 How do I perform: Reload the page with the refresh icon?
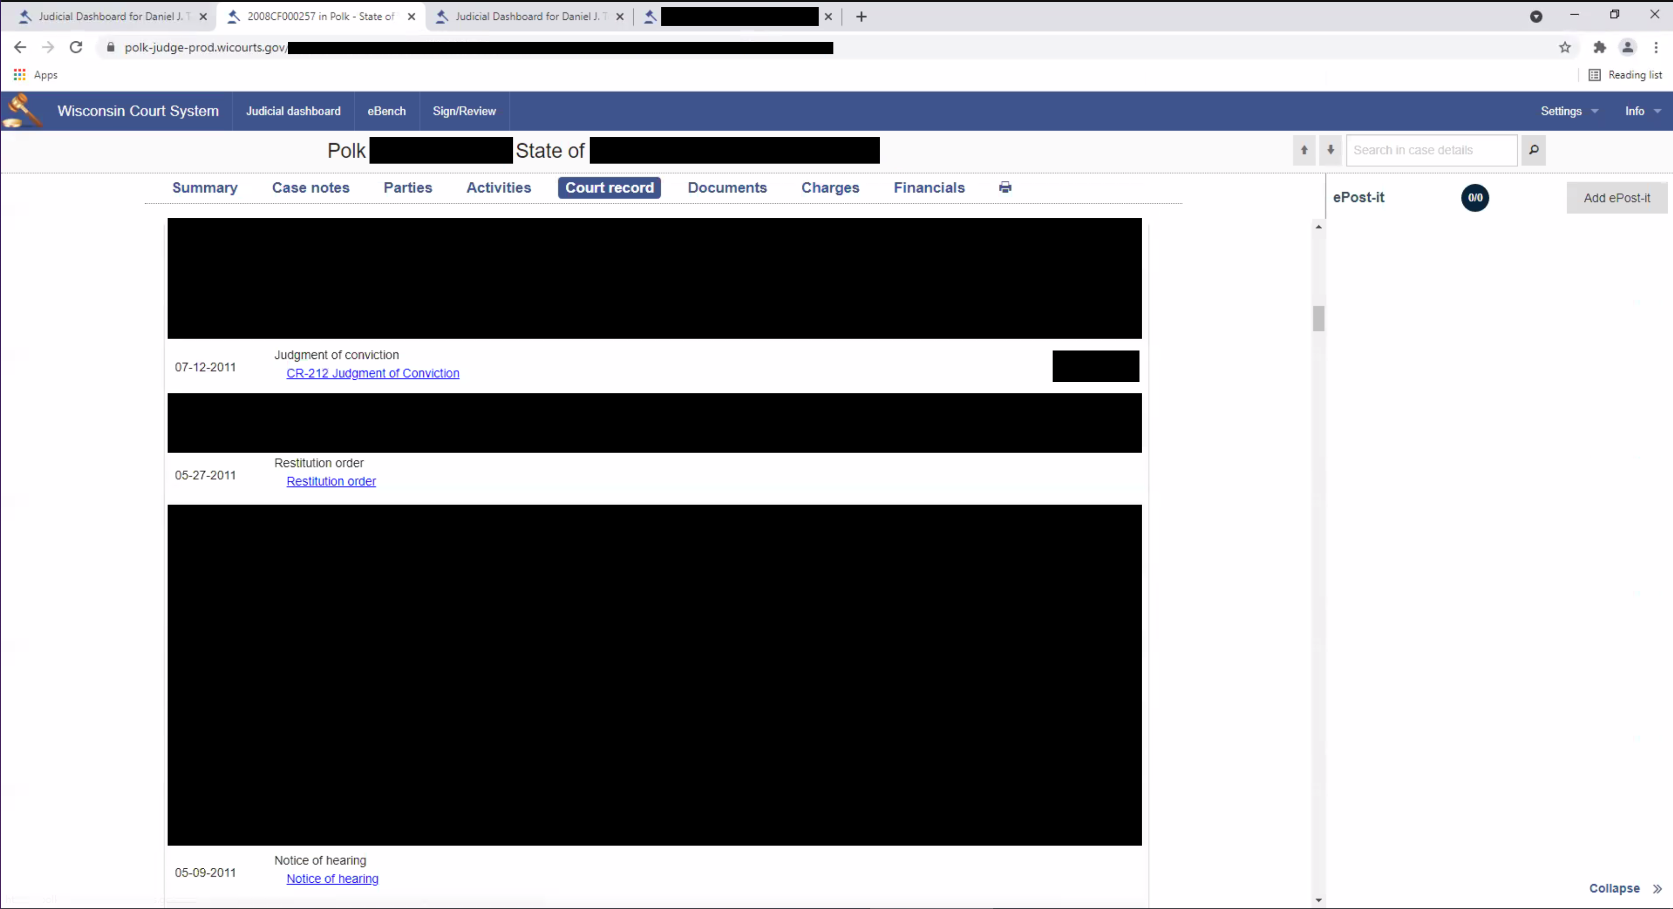76,48
